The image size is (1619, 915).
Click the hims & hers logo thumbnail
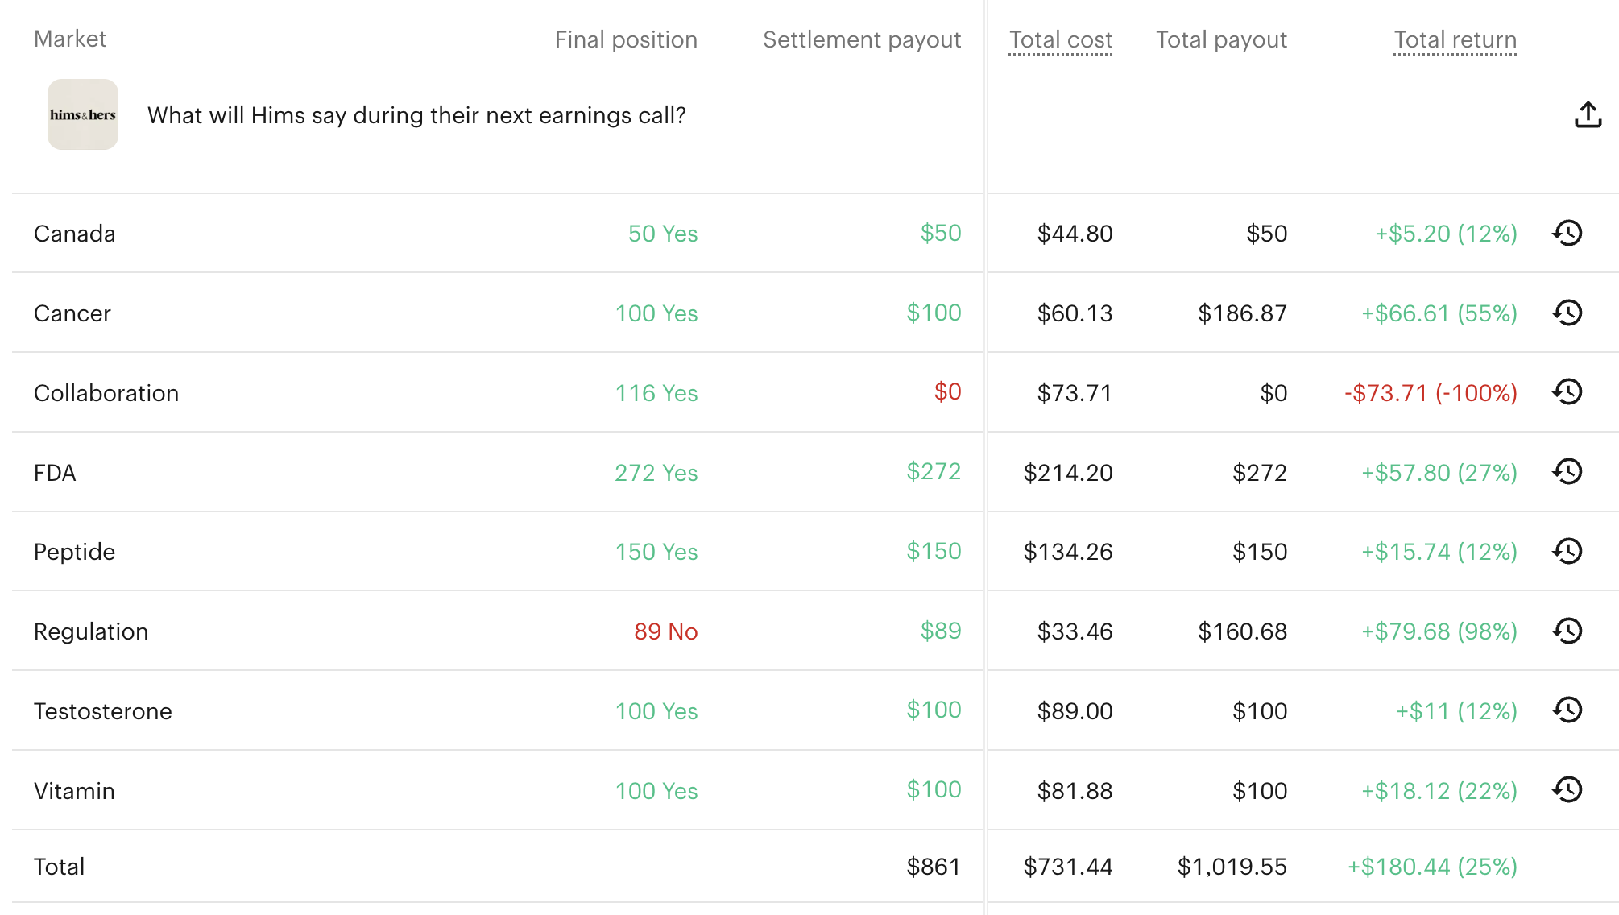pyautogui.click(x=83, y=114)
